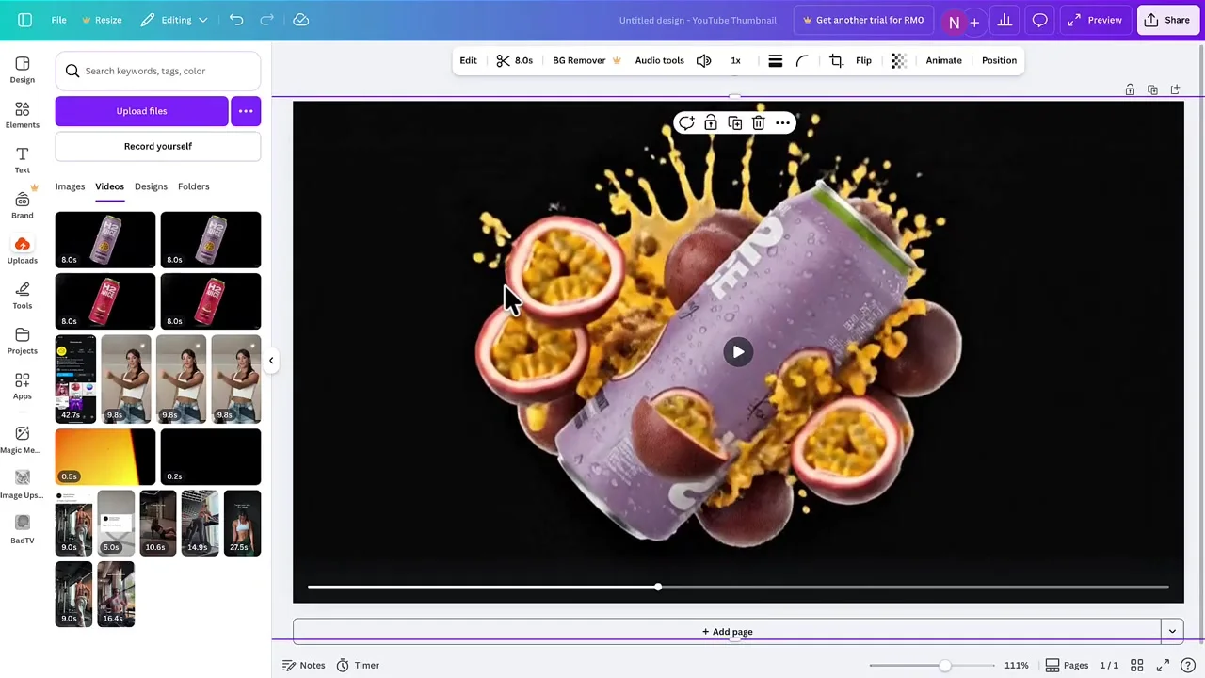This screenshot has height=678, width=1205.
Task: Collapse the side panel with the arrow
Action: click(271, 361)
